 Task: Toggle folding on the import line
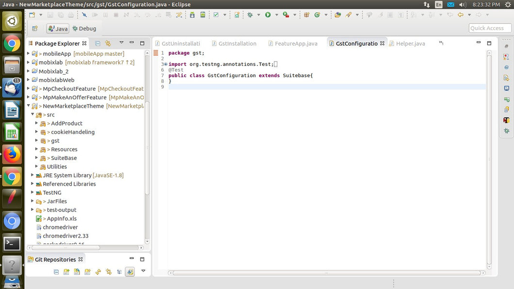[165, 64]
